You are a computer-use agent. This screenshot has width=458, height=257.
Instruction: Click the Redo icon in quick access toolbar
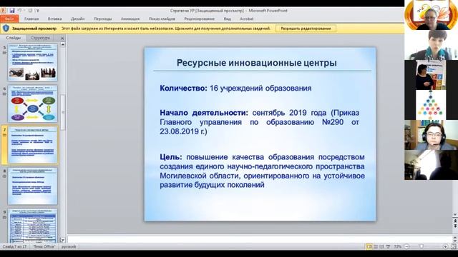(x=30, y=11)
